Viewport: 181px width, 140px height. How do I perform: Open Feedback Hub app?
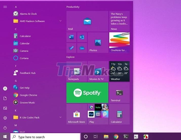coord(38,73)
